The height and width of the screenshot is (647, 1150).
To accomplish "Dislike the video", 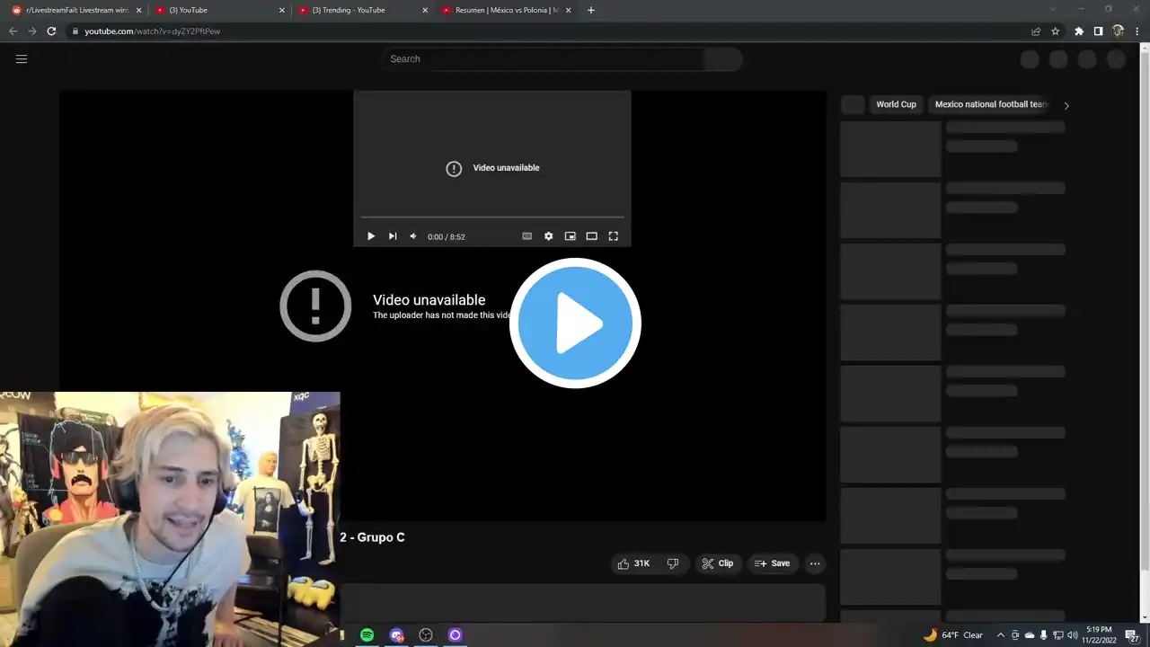I will pyautogui.click(x=673, y=563).
